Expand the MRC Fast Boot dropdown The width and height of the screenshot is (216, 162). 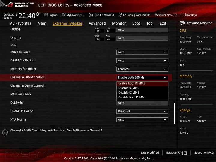[x=142, y=52]
